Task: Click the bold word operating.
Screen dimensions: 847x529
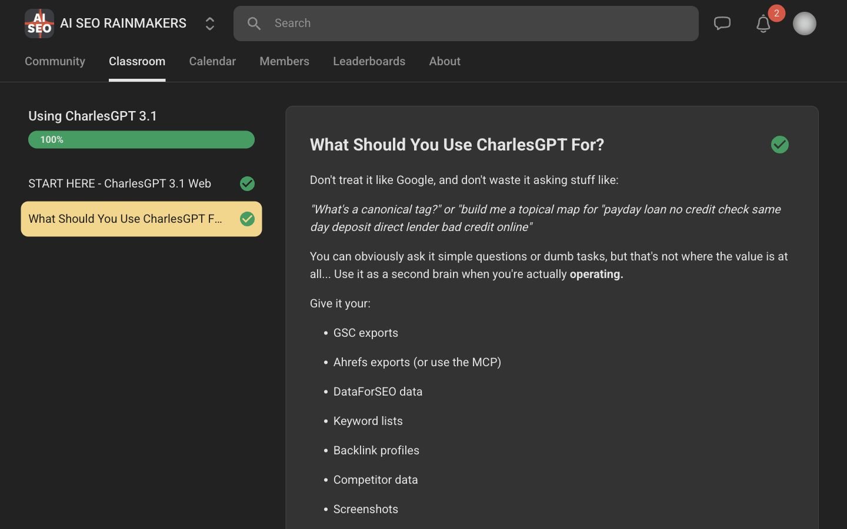Action: [x=596, y=274]
